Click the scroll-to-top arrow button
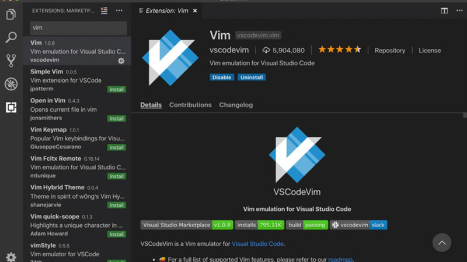The image size is (467, 262). coord(442,243)
